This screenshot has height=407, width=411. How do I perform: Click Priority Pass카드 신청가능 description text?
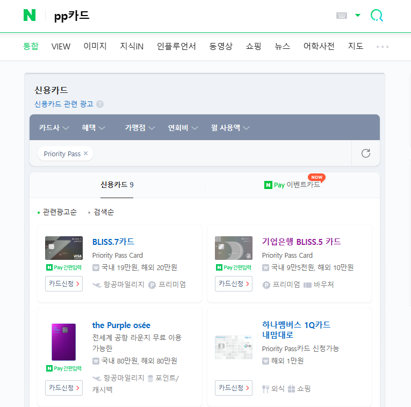[300, 348]
